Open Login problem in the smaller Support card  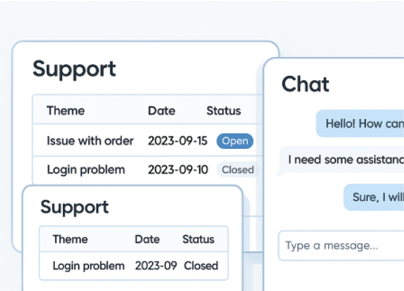pos(89,266)
